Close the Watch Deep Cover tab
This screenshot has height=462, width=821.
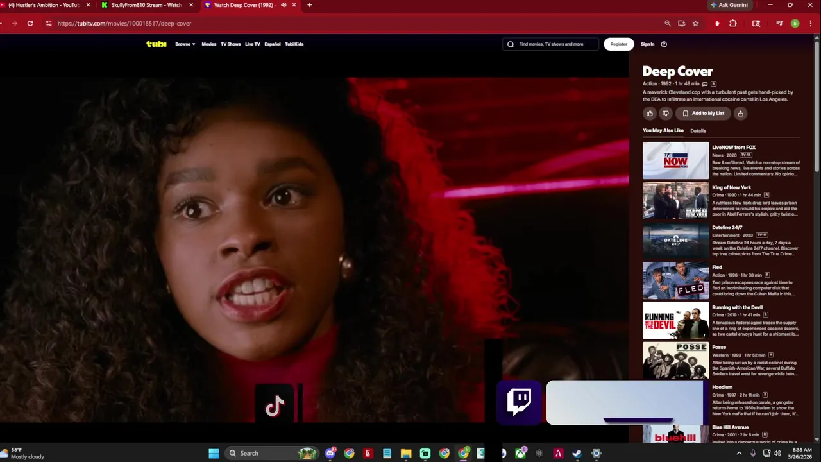[294, 5]
